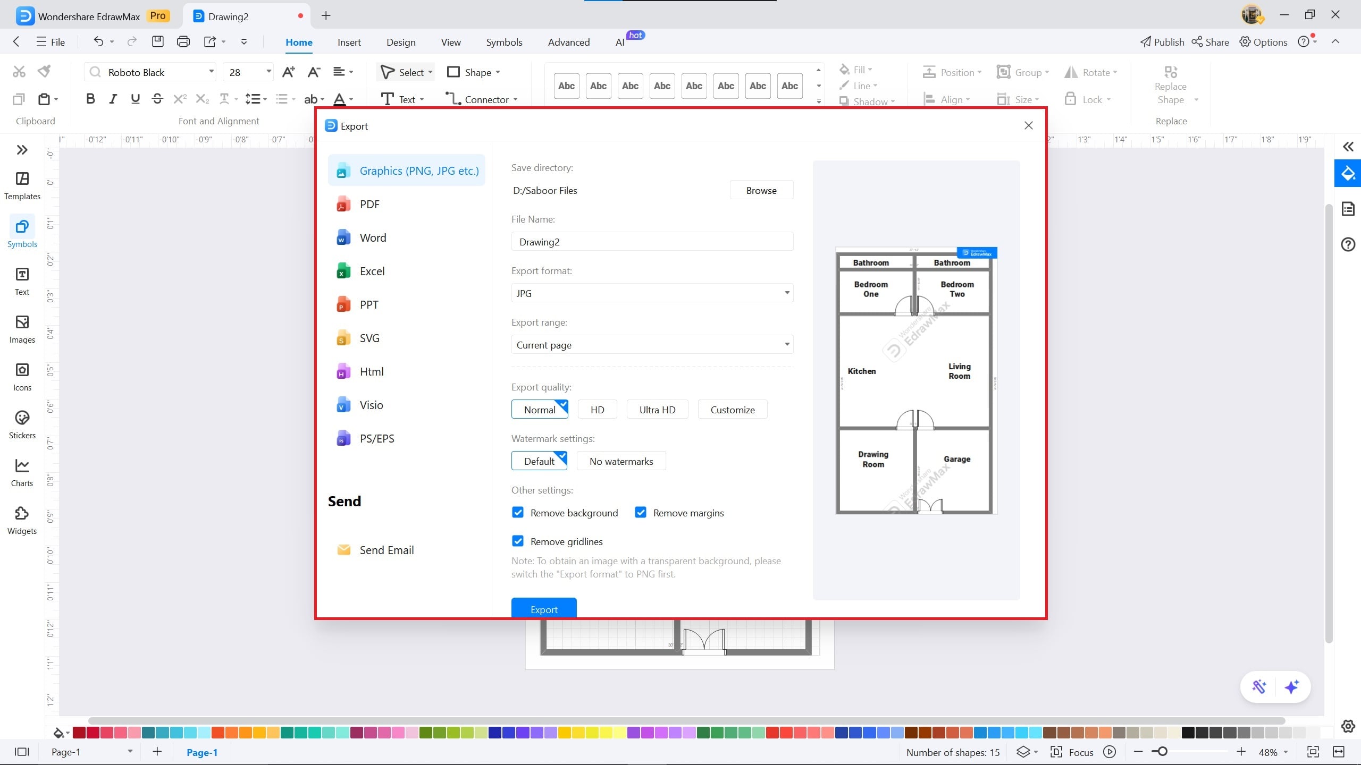Click the Save icon in toolbar

pyautogui.click(x=157, y=41)
